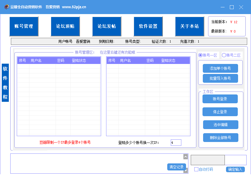This screenshot has height=181, width=251.
Task: Click the log output text area
Action: coord(97,163)
